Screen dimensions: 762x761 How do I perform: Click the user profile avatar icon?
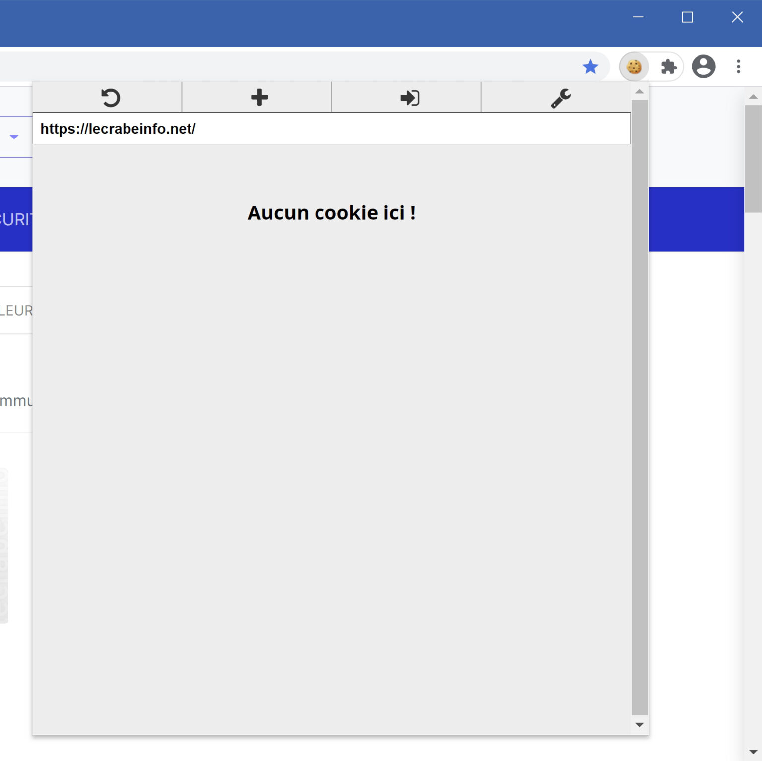(x=703, y=67)
